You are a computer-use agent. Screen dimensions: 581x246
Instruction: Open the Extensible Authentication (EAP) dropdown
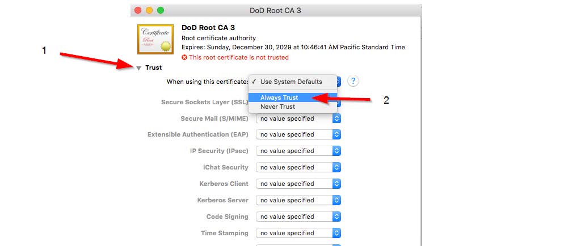coord(298,134)
